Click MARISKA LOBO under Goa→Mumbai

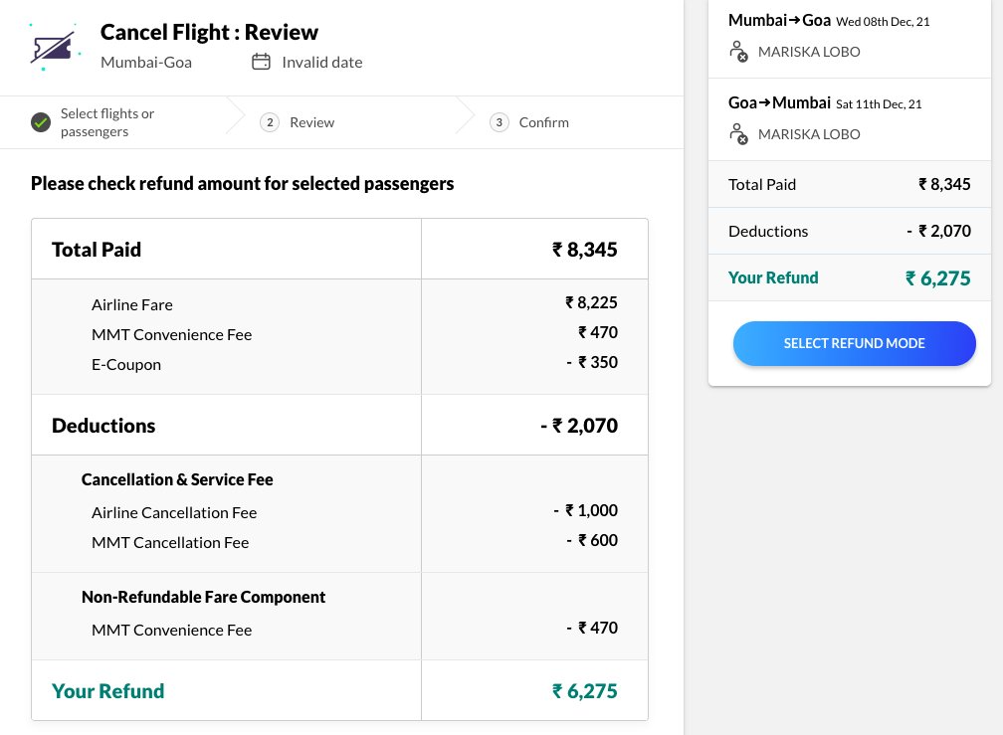(809, 134)
